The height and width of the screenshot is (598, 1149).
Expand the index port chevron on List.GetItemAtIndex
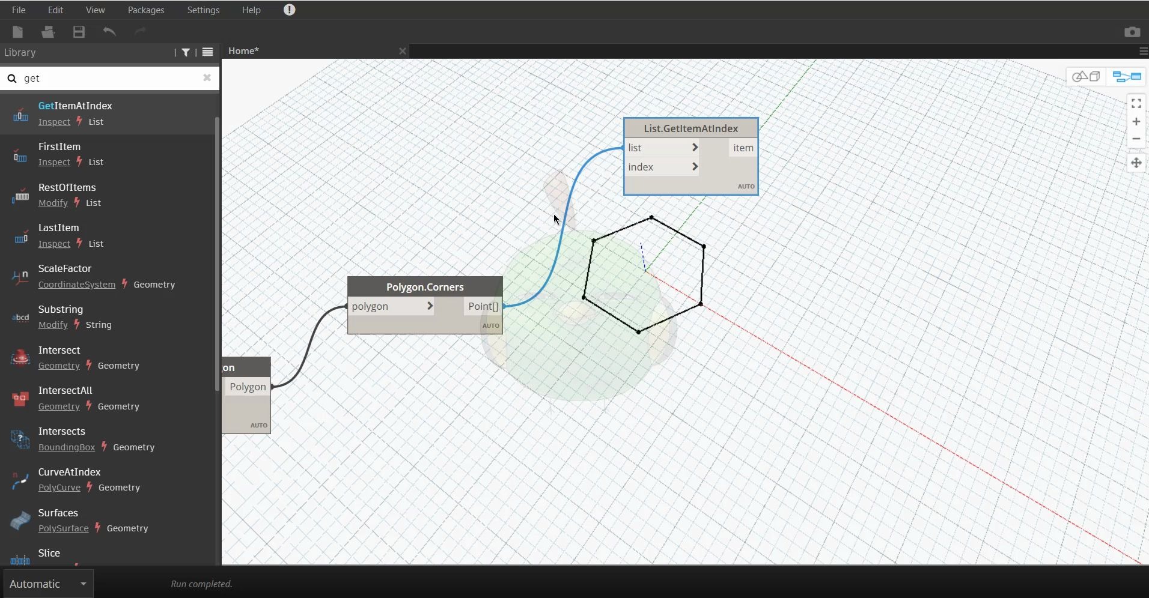[x=695, y=167]
